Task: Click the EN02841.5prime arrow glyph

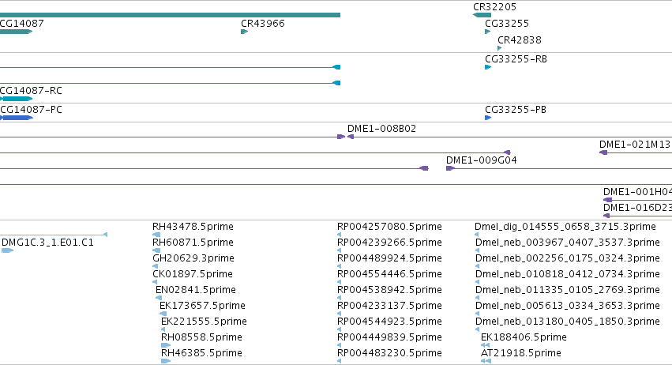Action: 159,298
